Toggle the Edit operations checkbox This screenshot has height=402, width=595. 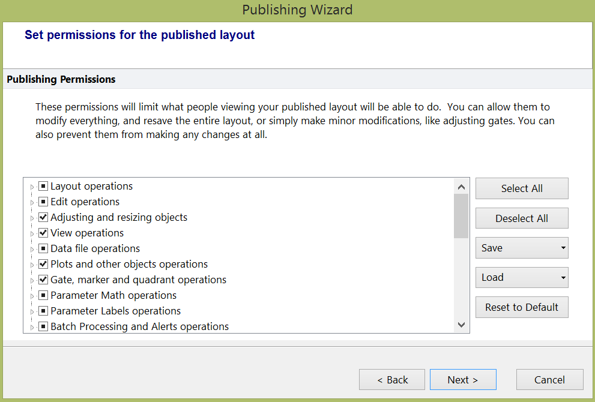pos(43,202)
